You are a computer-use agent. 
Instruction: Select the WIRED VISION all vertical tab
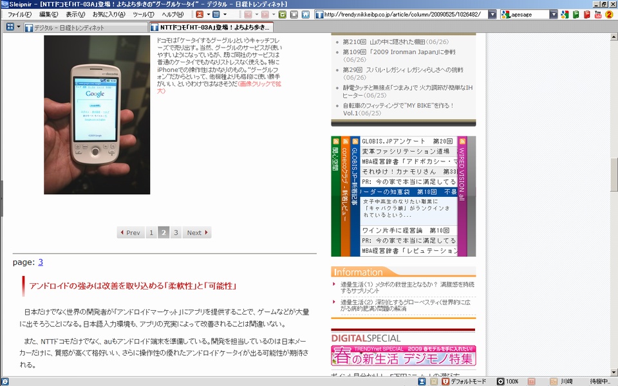pos(462,196)
